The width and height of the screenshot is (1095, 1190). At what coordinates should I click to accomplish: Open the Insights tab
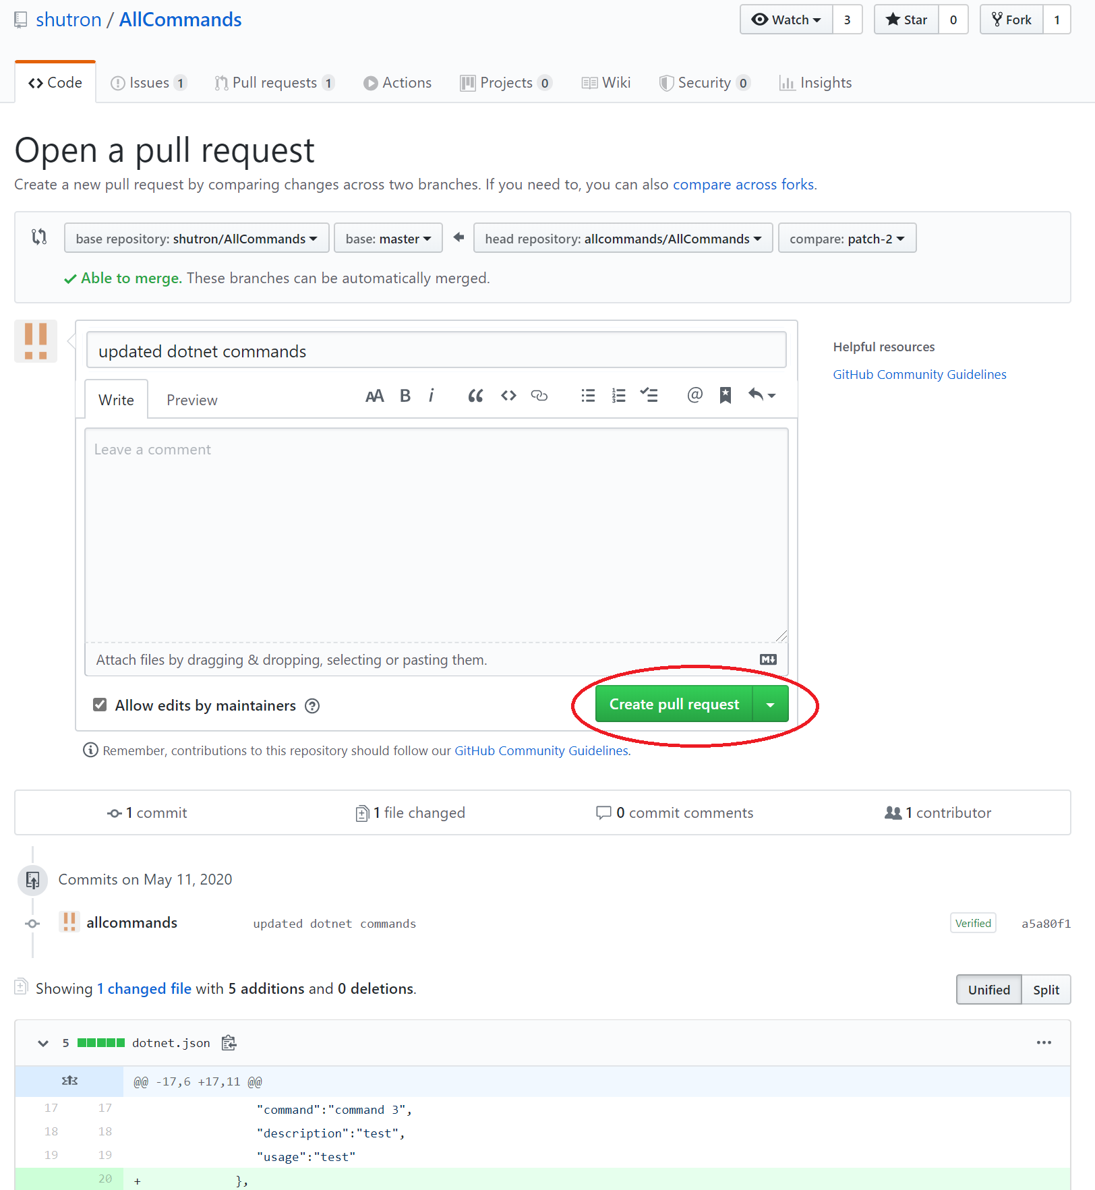(x=815, y=83)
